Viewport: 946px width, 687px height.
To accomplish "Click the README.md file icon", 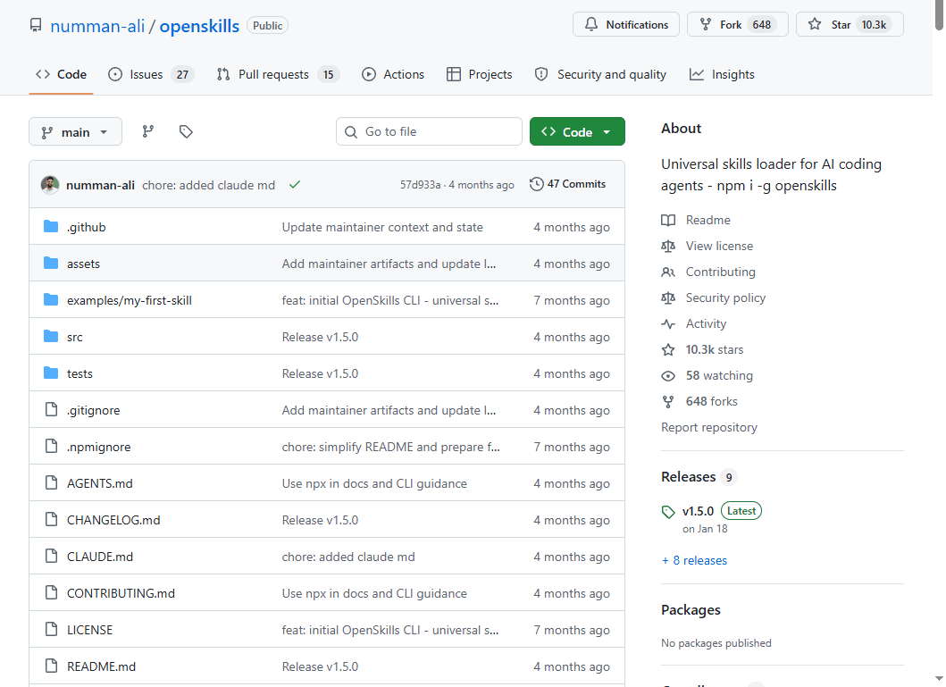I will 51,666.
